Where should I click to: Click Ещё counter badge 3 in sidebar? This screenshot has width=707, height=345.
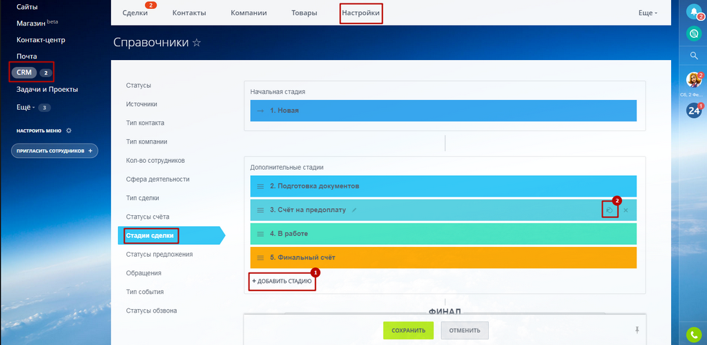[45, 108]
